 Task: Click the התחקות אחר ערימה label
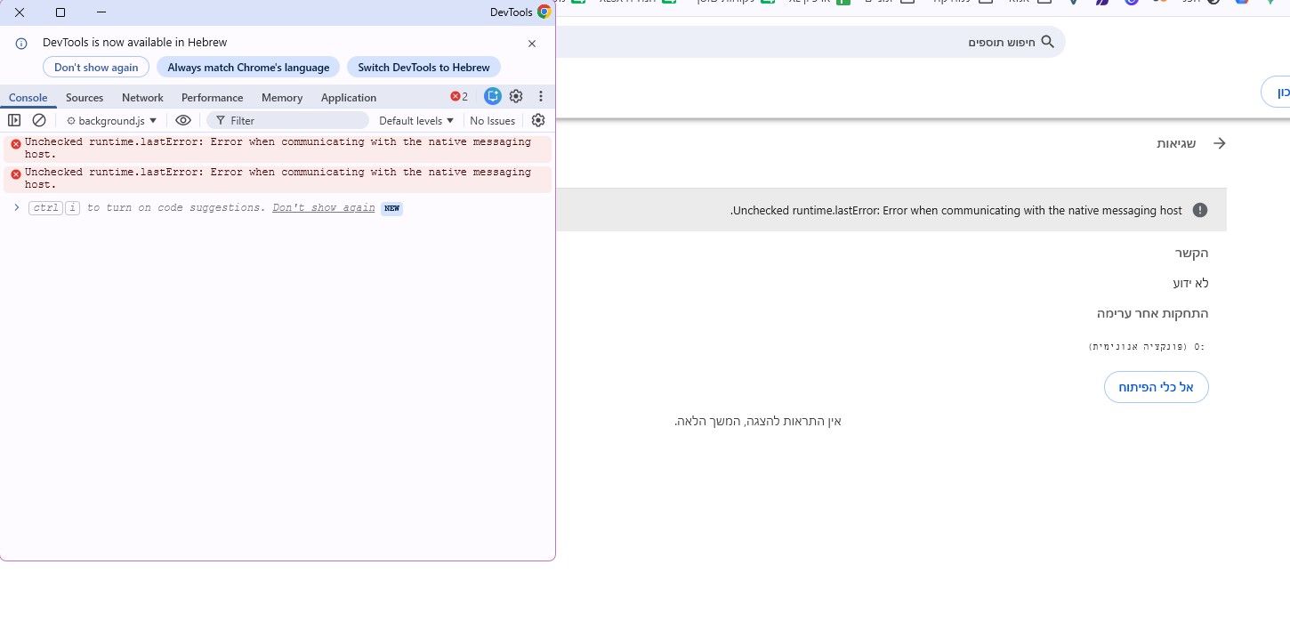pyautogui.click(x=1152, y=313)
